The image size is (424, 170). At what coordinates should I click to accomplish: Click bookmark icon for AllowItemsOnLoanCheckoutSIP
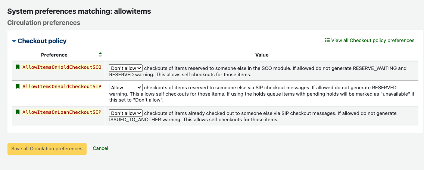click(18, 112)
